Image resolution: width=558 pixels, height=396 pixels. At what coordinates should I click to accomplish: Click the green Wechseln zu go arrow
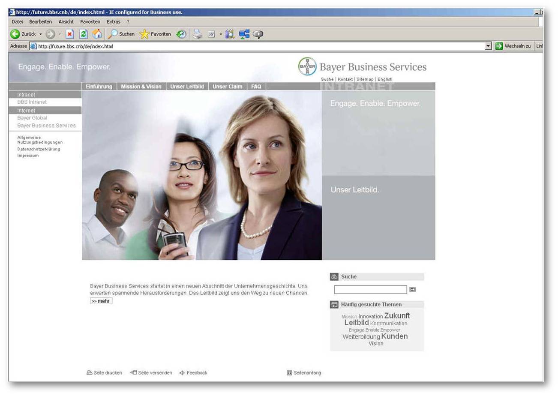tap(499, 46)
